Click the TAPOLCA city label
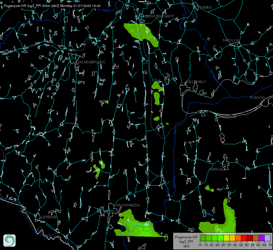This screenshot has width=273, height=250. (x=230, y=41)
